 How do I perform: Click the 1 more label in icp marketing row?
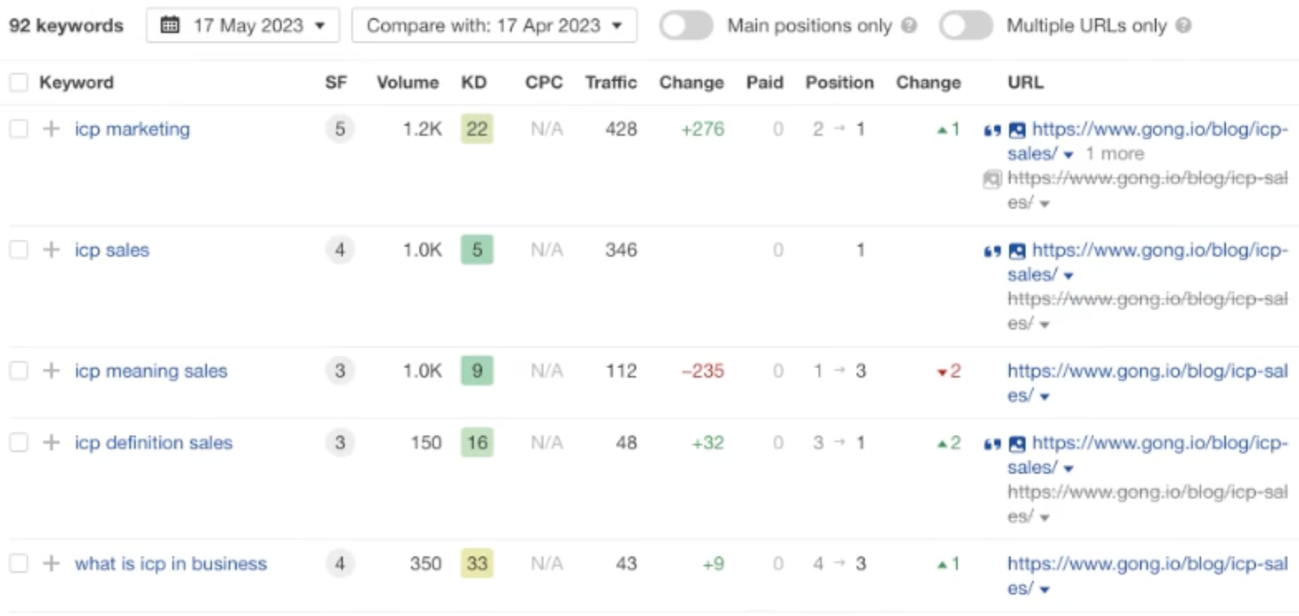tap(1114, 154)
